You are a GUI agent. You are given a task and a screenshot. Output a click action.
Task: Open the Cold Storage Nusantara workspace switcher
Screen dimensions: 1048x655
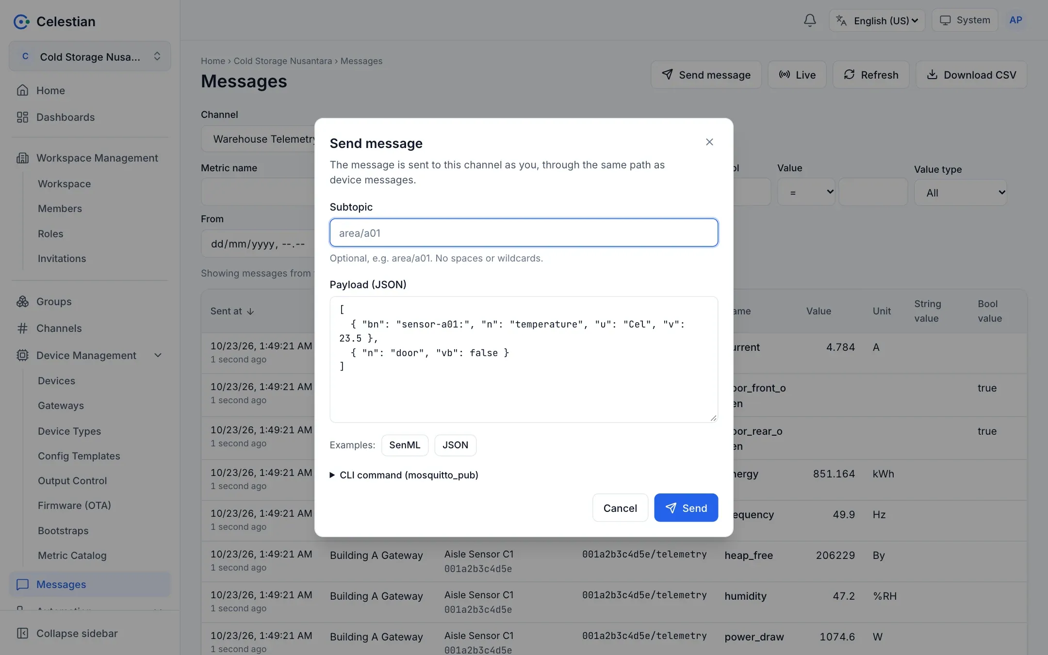(90, 56)
